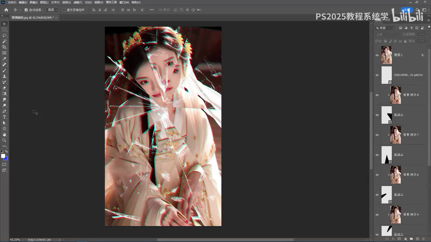This screenshot has width=431, height=242.
Task: Open the 编辑(E) menu
Action: coord(23,2)
